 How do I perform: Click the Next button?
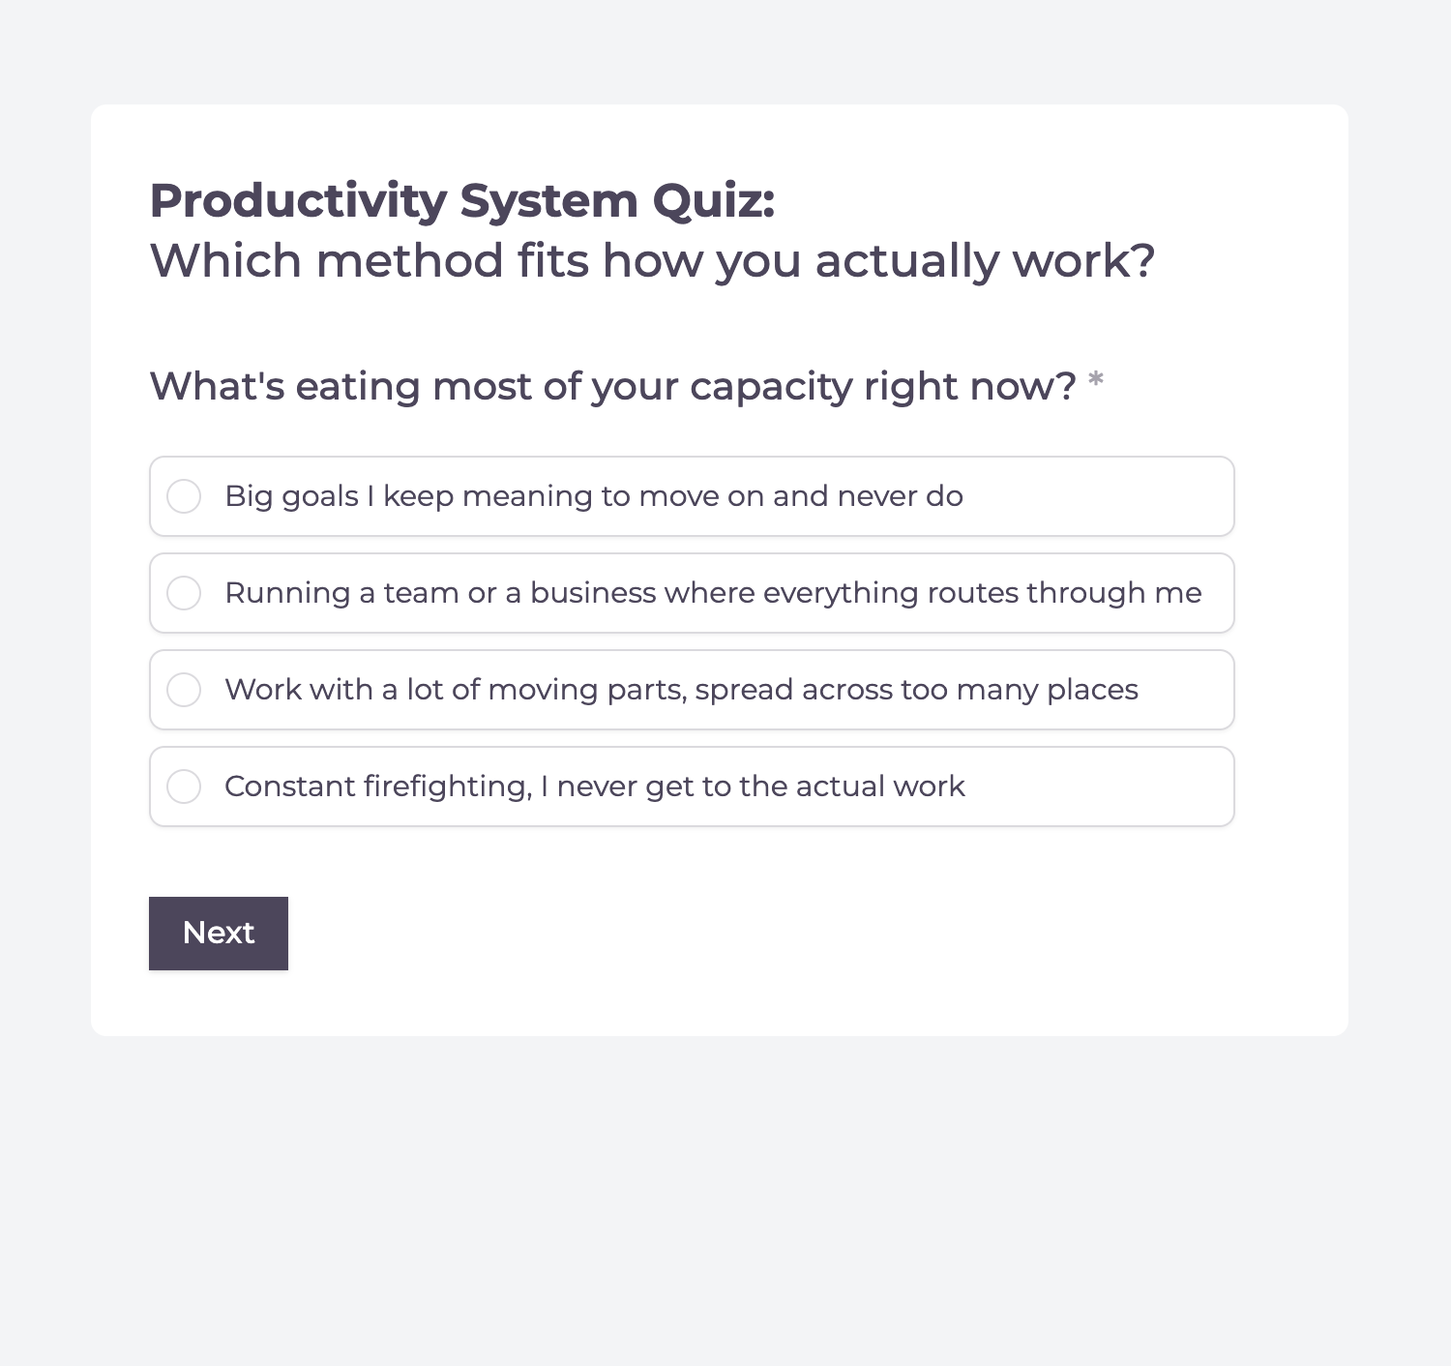pos(219,934)
